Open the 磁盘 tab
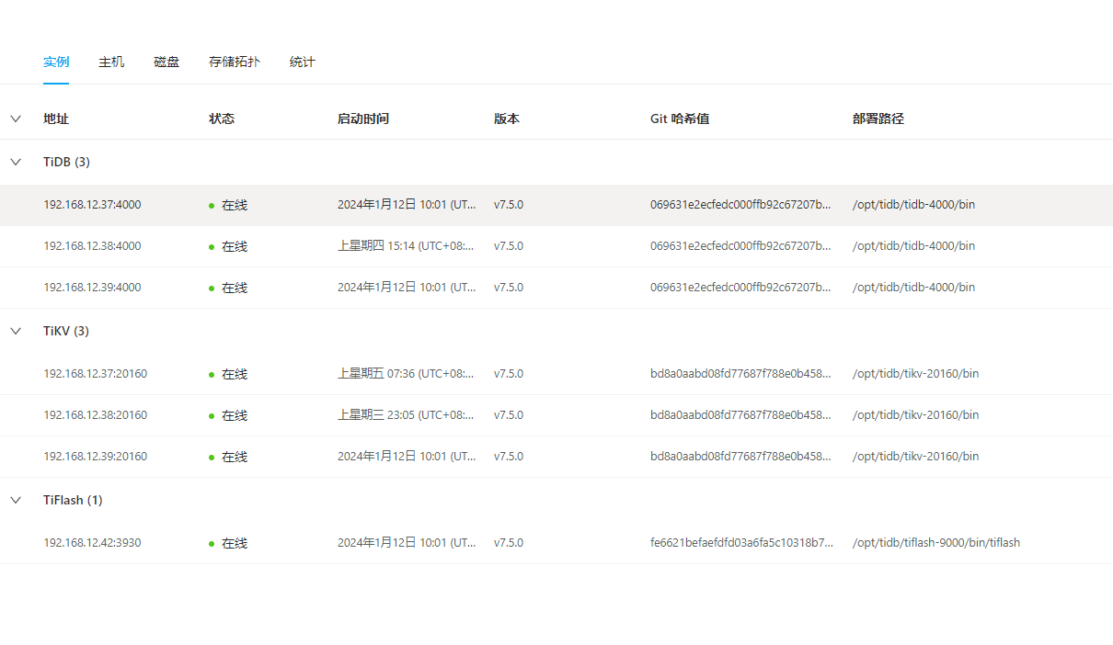 (166, 62)
